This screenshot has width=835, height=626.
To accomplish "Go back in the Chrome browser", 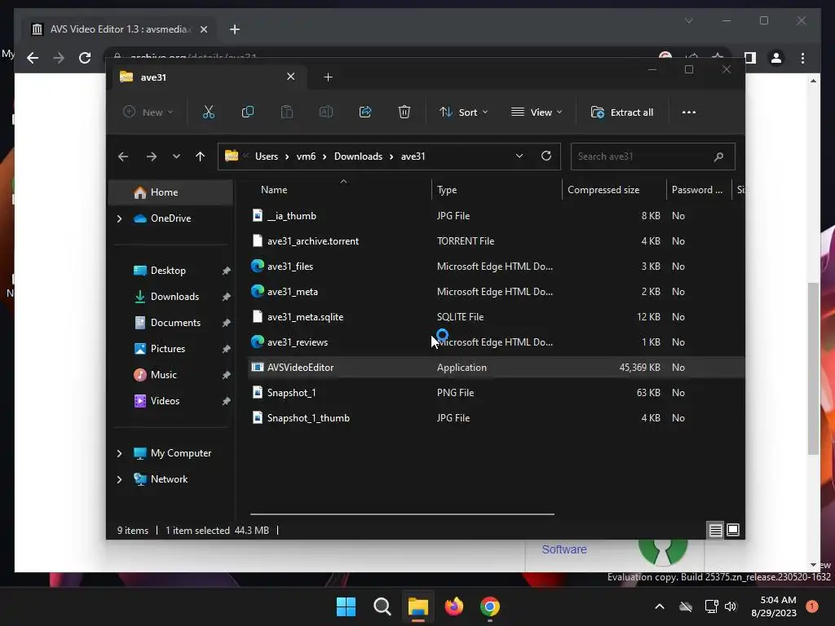I will tap(33, 58).
